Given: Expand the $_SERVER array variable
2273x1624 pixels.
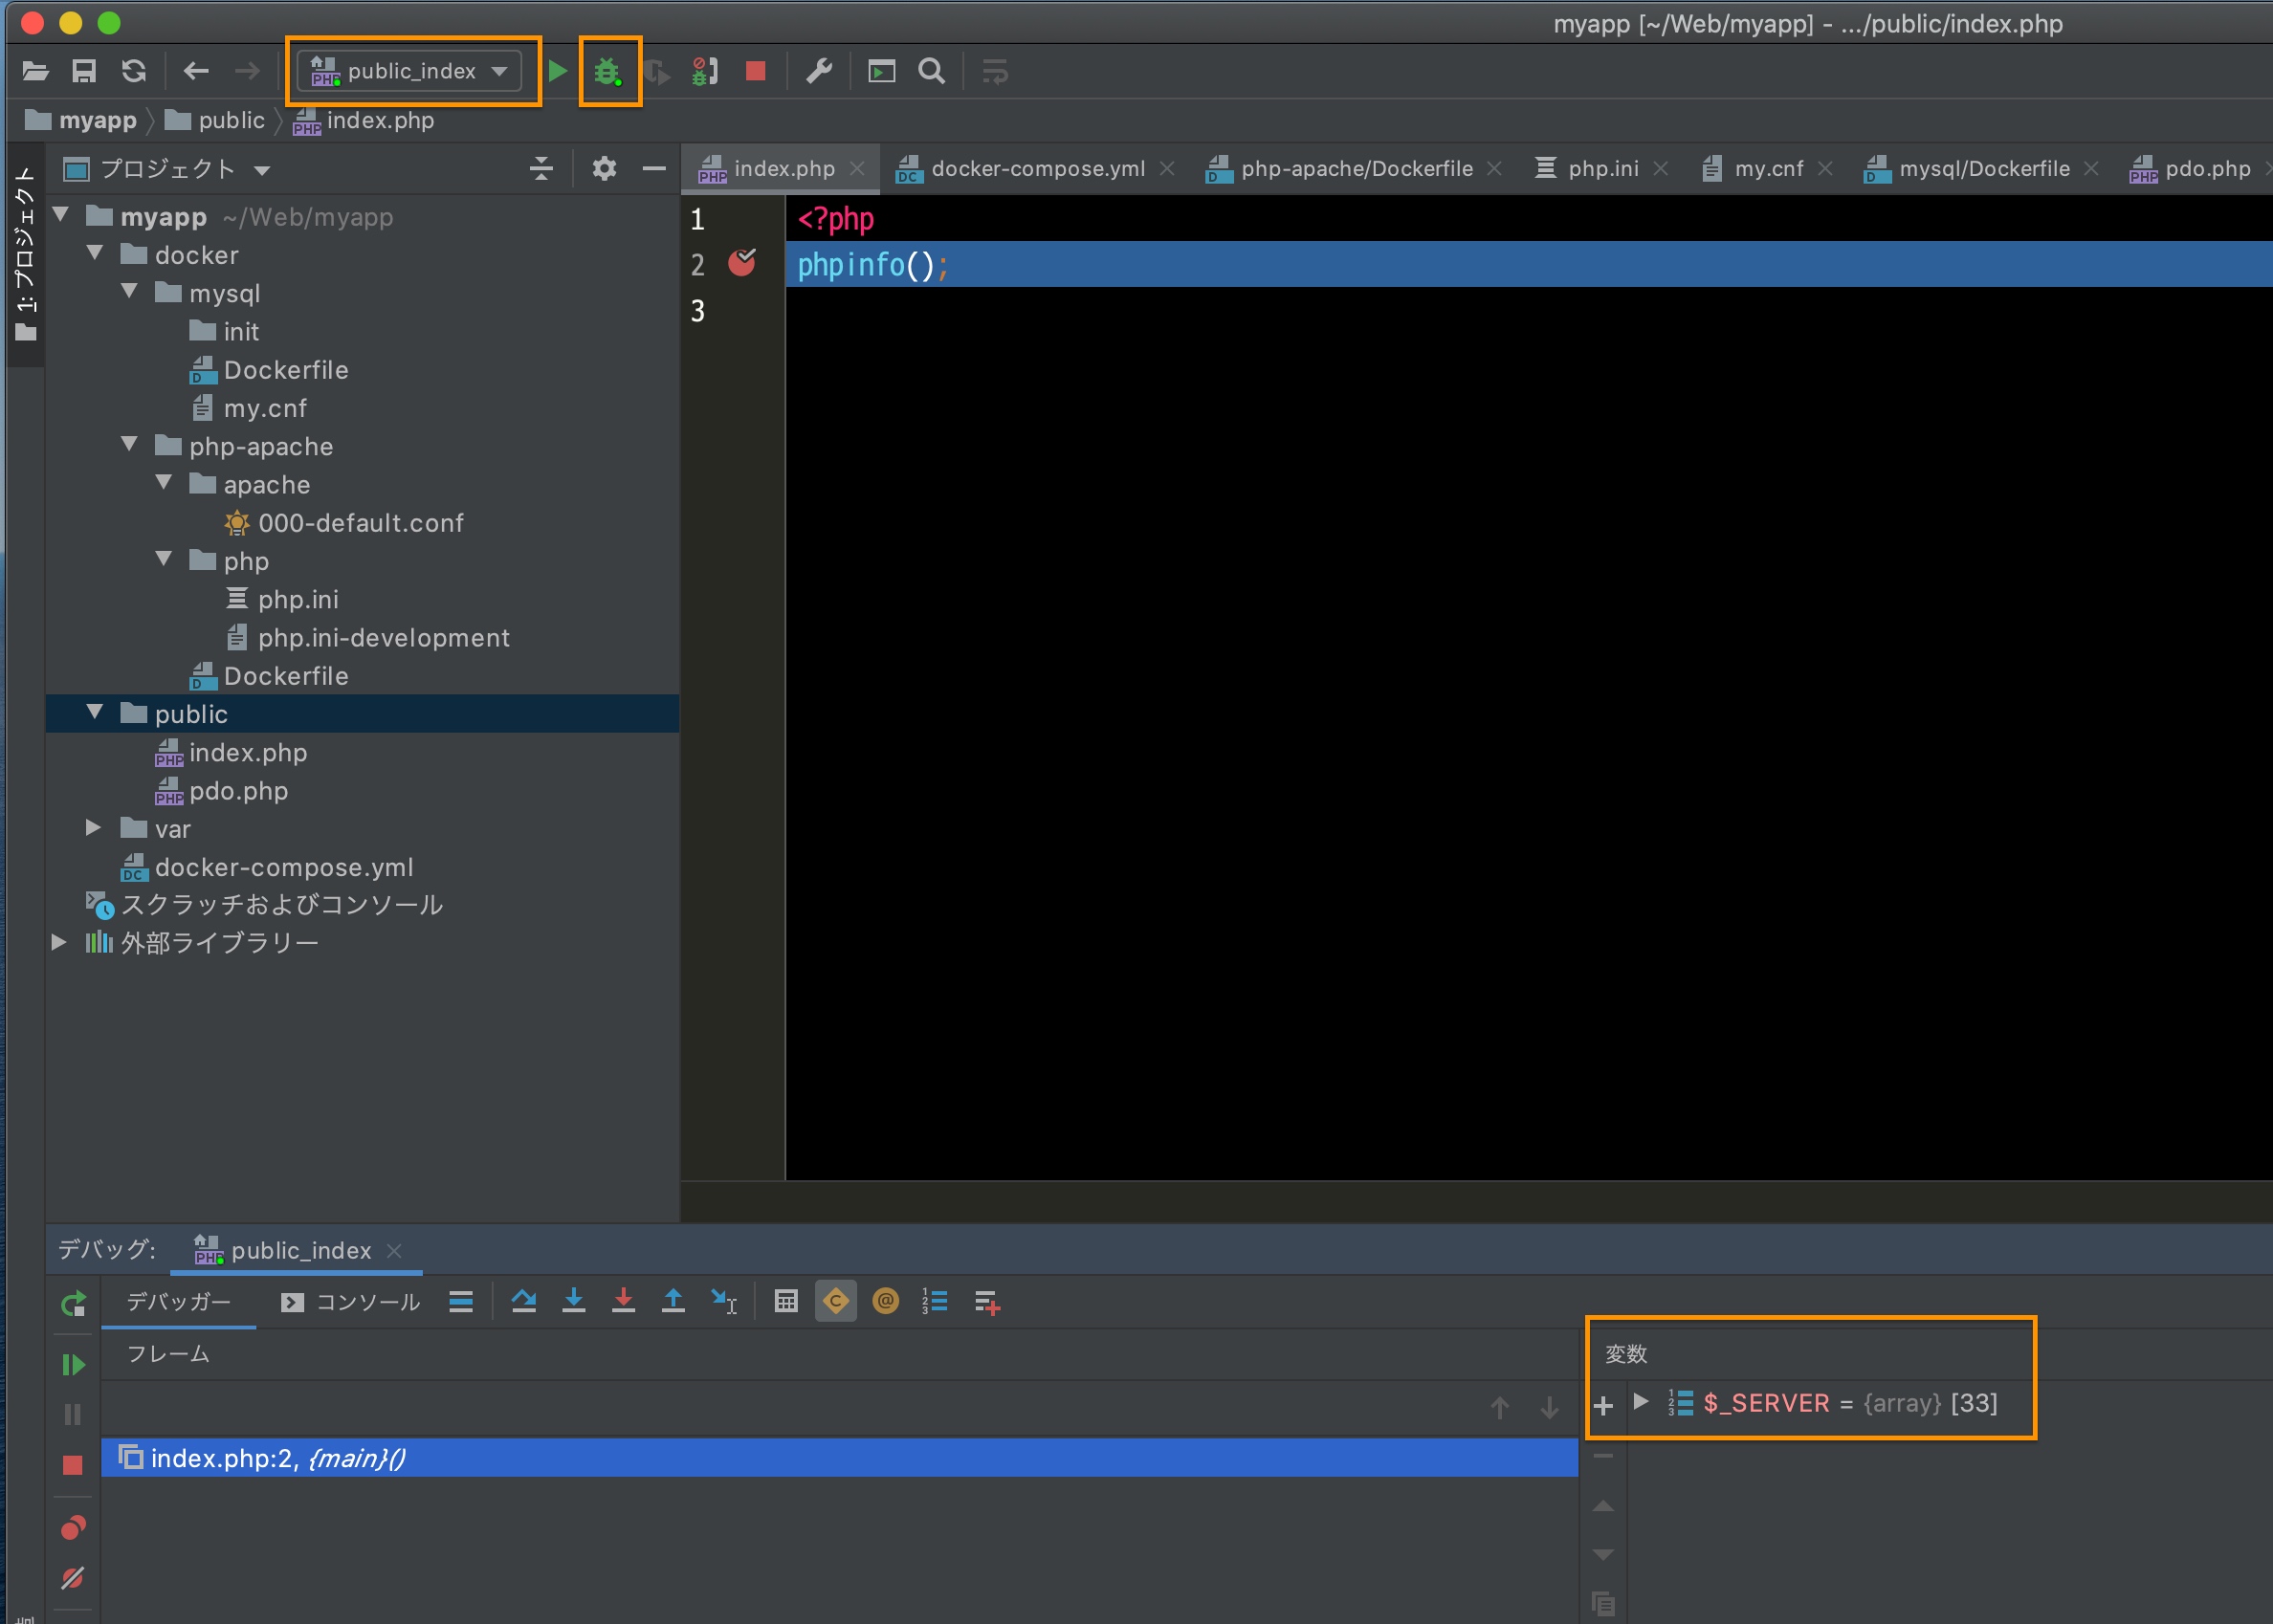Looking at the screenshot, I should click(1640, 1401).
